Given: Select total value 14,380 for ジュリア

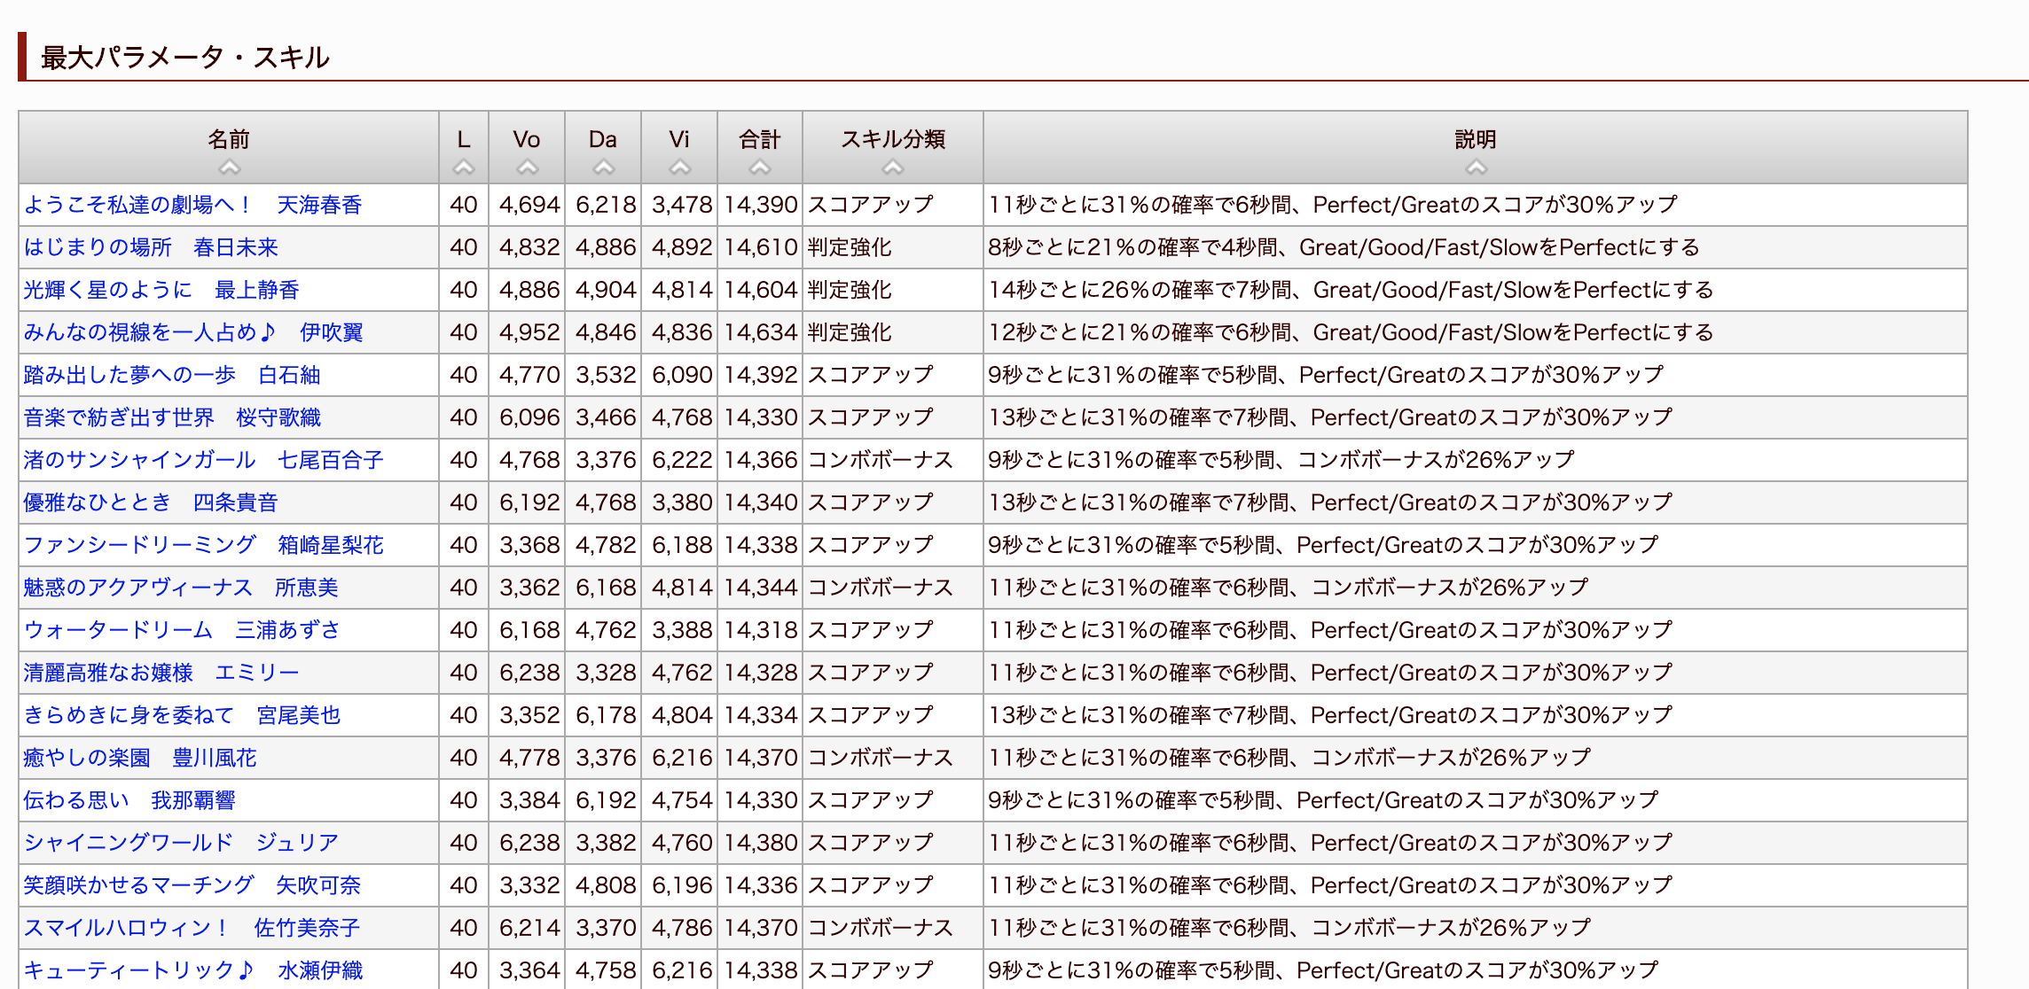Looking at the screenshot, I should click(x=760, y=843).
